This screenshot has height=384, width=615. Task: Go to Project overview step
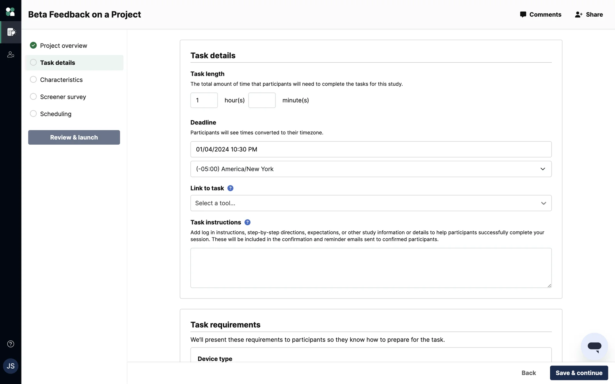pyautogui.click(x=63, y=45)
